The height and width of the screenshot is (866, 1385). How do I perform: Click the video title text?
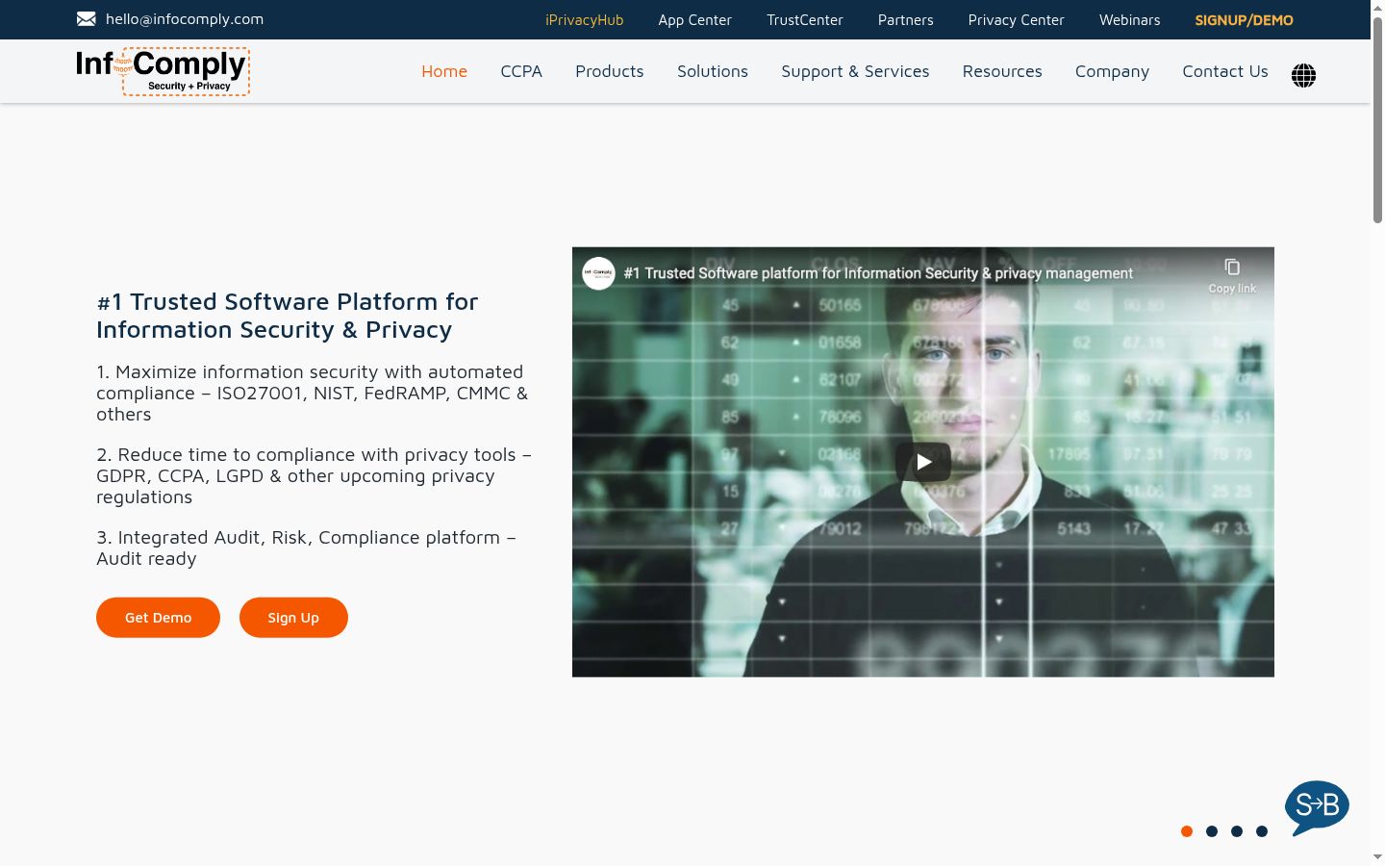878,273
